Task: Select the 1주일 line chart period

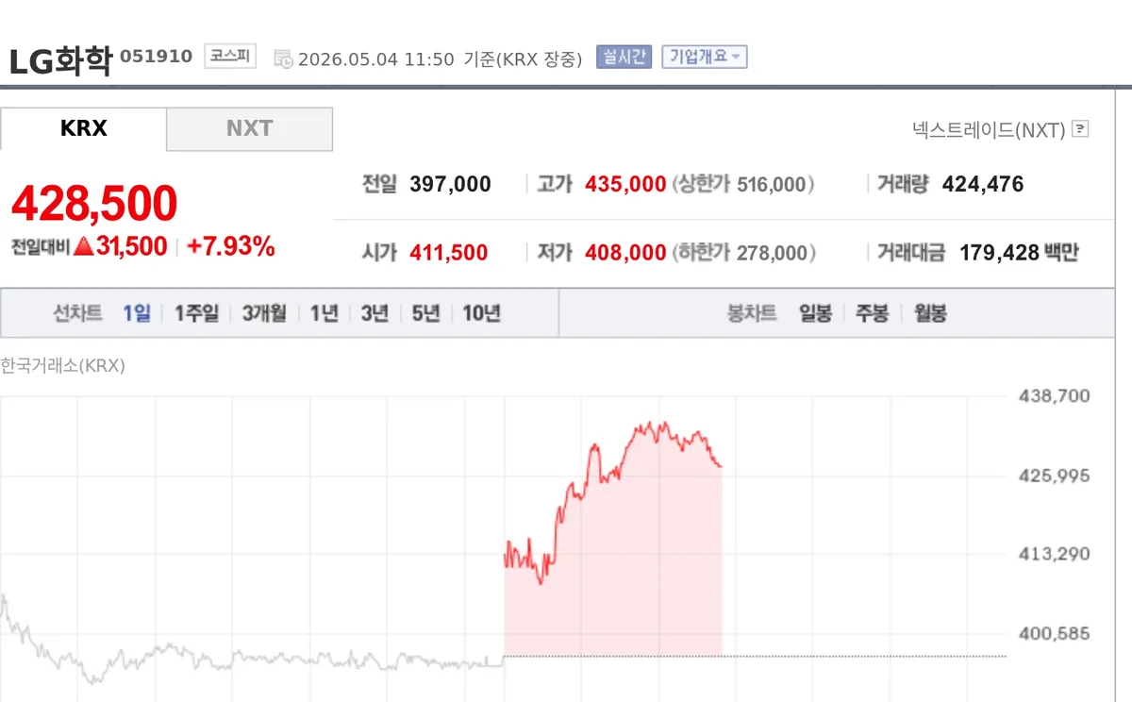Action: point(196,313)
